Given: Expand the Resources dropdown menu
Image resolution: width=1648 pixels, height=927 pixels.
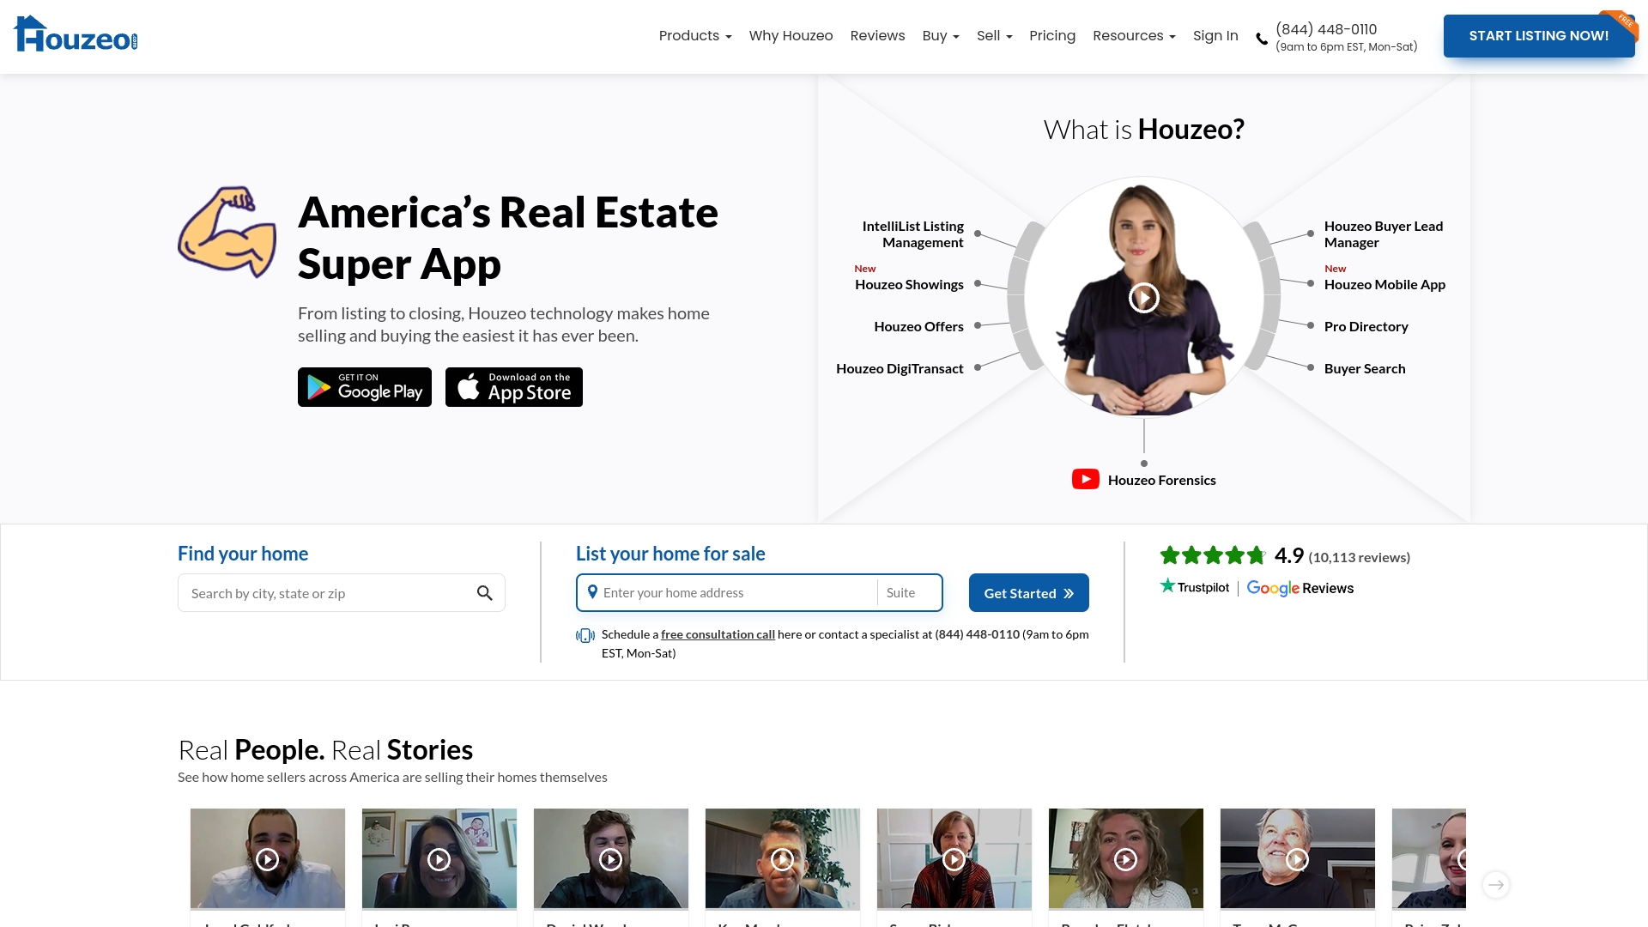Looking at the screenshot, I should 1134,36.
